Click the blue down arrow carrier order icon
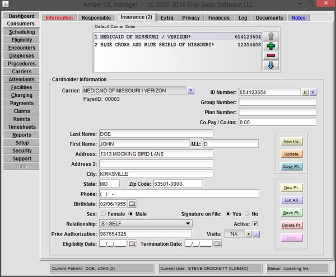The image size is (336, 277). (270, 65)
